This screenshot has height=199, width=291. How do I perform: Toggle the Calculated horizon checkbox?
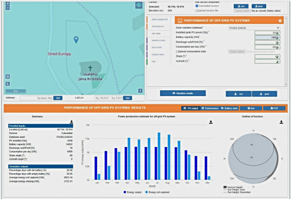pyautogui.click(x=197, y=6)
